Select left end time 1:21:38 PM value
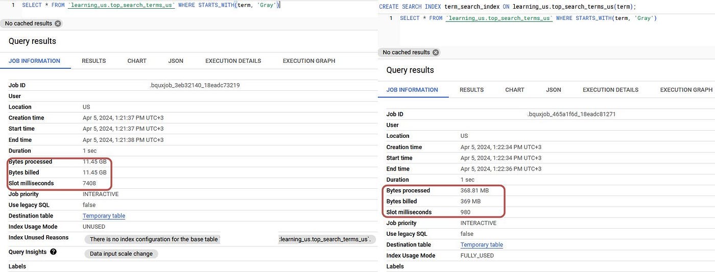Viewport: 715px width, 272px height. pos(123,140)
